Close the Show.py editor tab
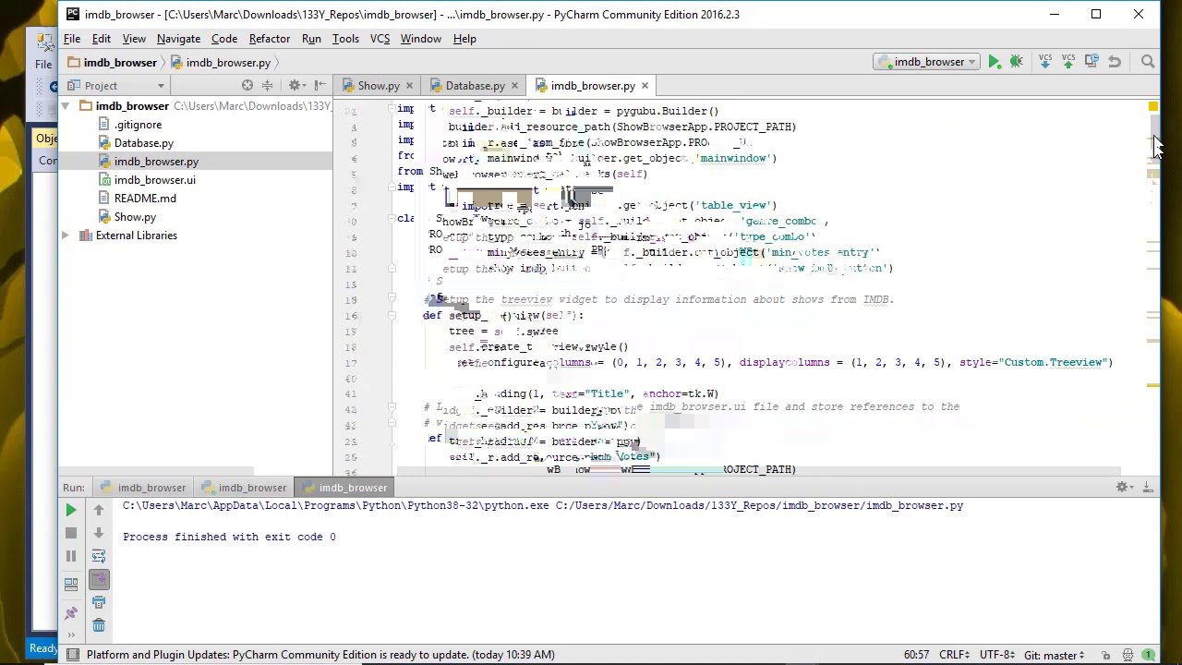This screenshot has width=1182, height=665. [409, 86]
